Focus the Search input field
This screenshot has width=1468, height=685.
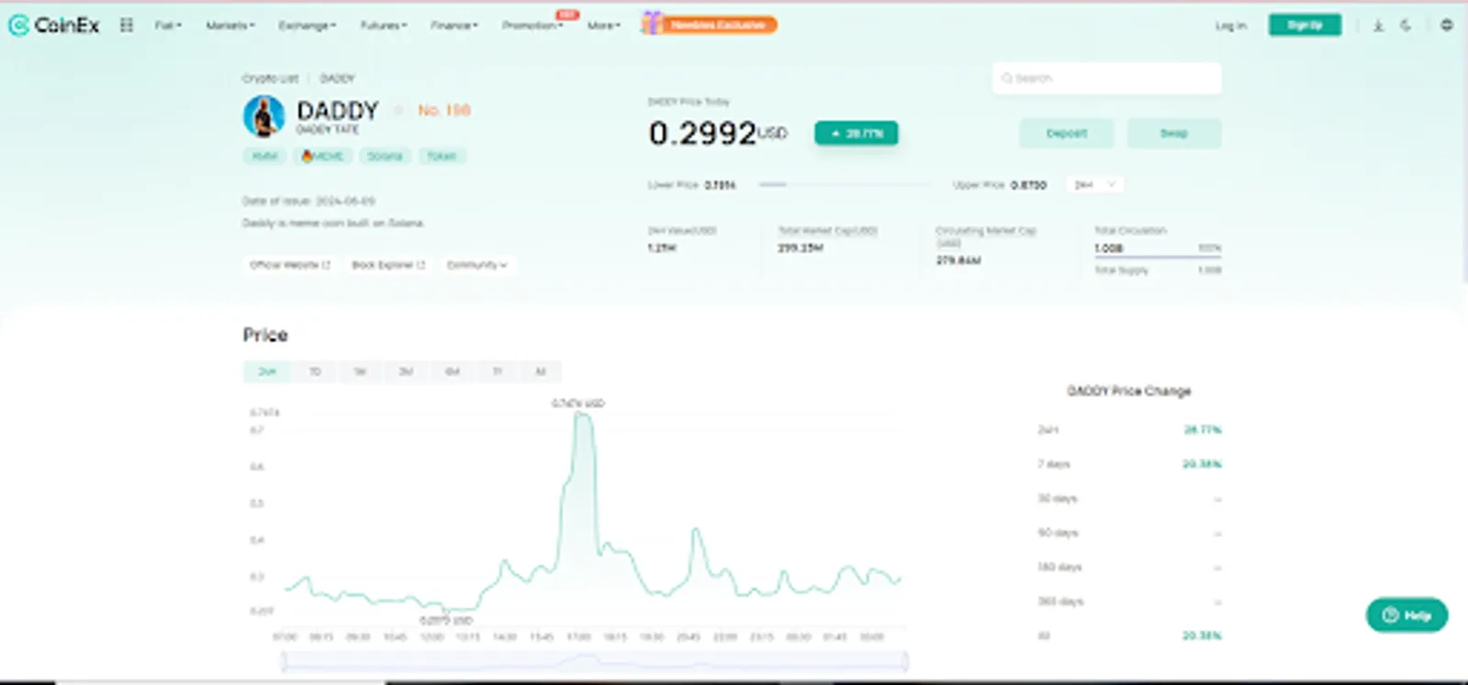coord(1107,79)
